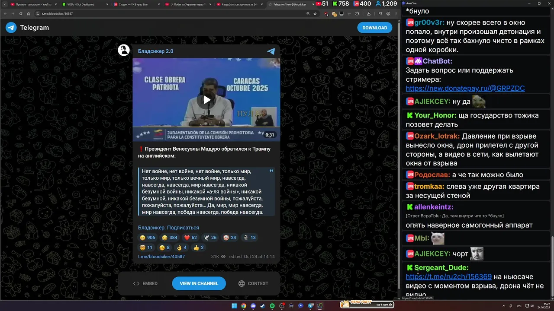Click the moai reaction with 13
The height and width of the screenshot is (311, 554).
[249, 238]
